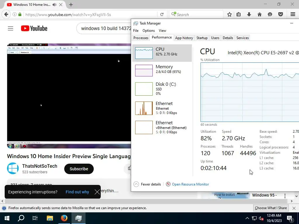299x224 pixels.
Task: Switch to the Services tab
Action: [243, 38]
